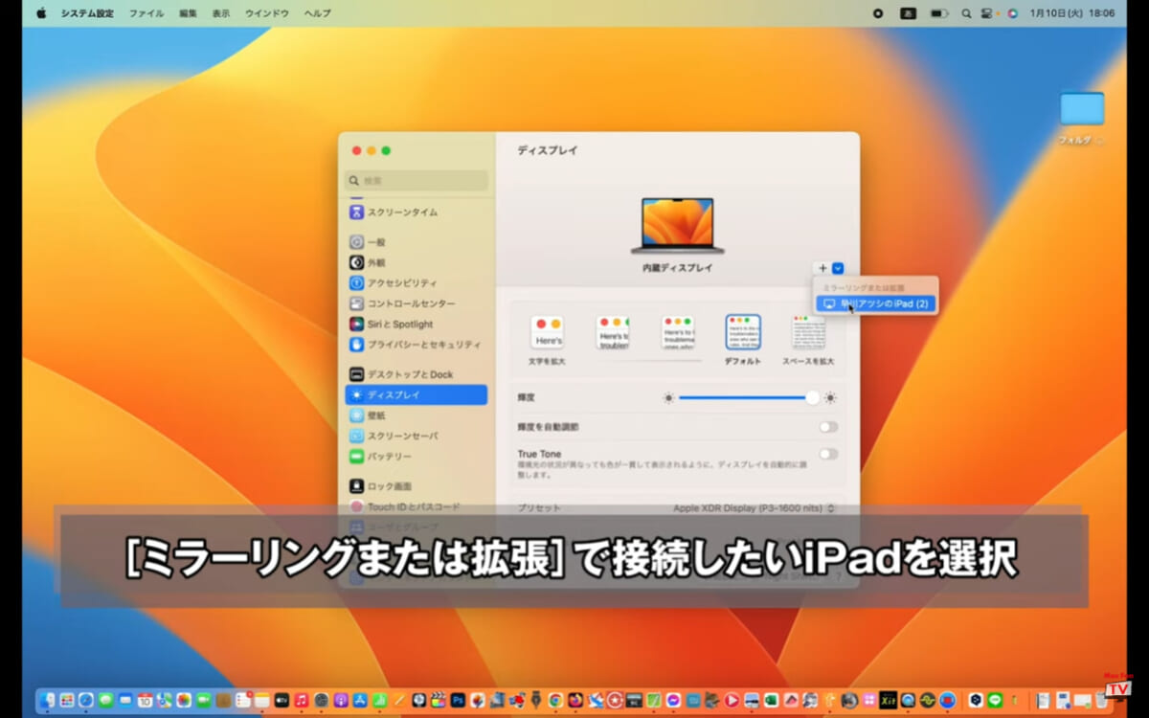This screenshot has width=1149, height=718.
Task: Open the 表示 menu
Action: pos(221,13)
